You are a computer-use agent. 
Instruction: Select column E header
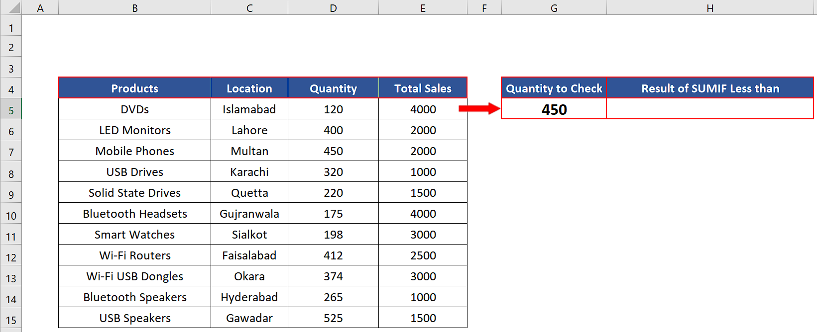pos(423,7)
